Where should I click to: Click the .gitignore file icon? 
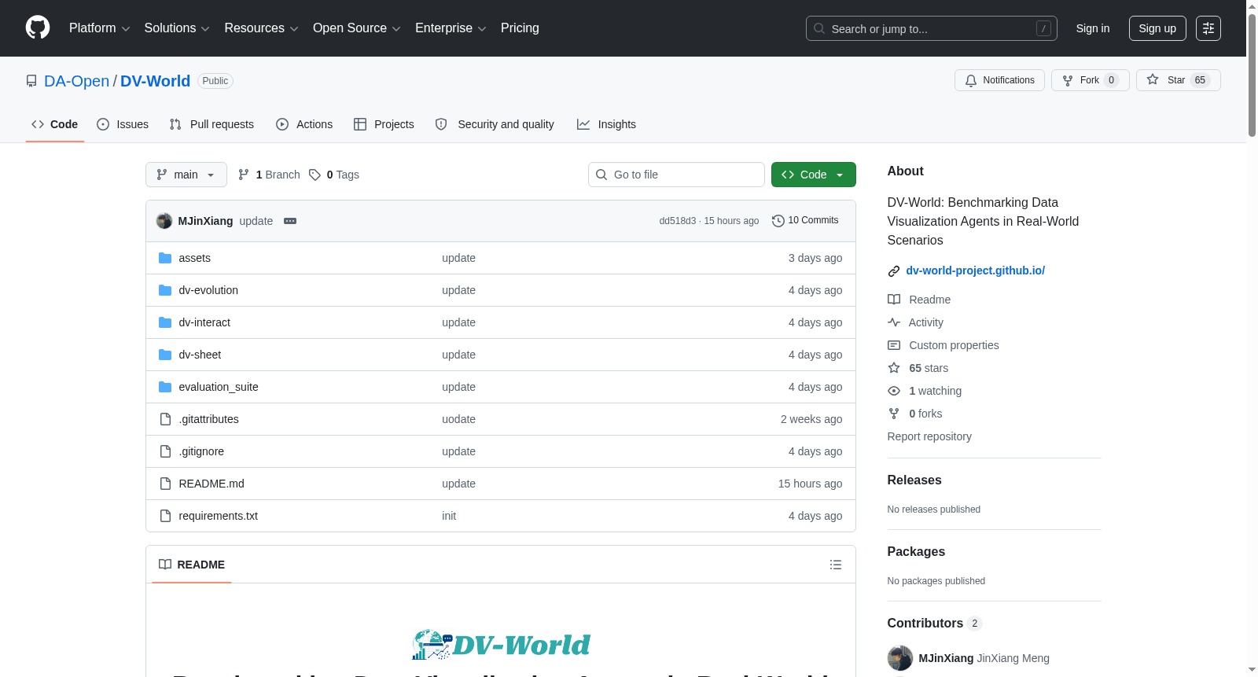[x=165, y=451]
